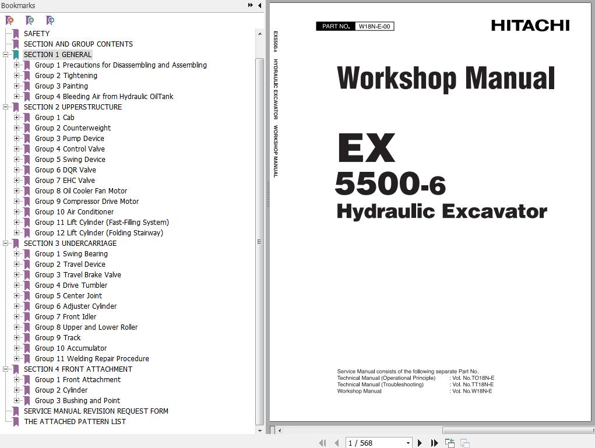Open Group 5 Center Joint bookmark
Screen dimensions: 595x448
pyautogui.click(x=68, y=296)
